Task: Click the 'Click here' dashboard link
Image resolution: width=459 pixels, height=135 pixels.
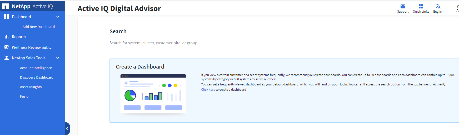Action: pyautogui.click(x=208, y=90)
